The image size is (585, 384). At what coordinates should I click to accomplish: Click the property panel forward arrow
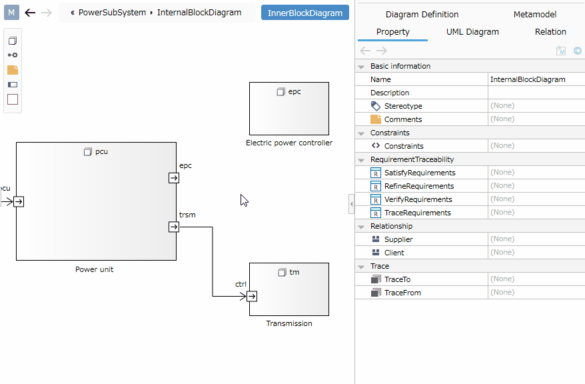[x=382, y=51]
